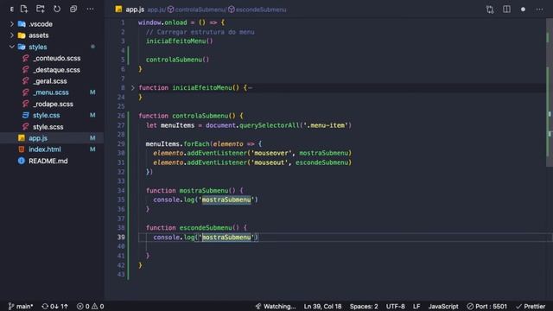Click 'mouseover' string on line 30

(x=271, y=153)
